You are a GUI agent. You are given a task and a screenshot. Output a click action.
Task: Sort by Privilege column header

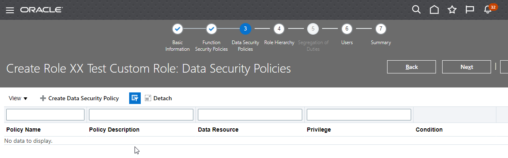click(319, 130)
